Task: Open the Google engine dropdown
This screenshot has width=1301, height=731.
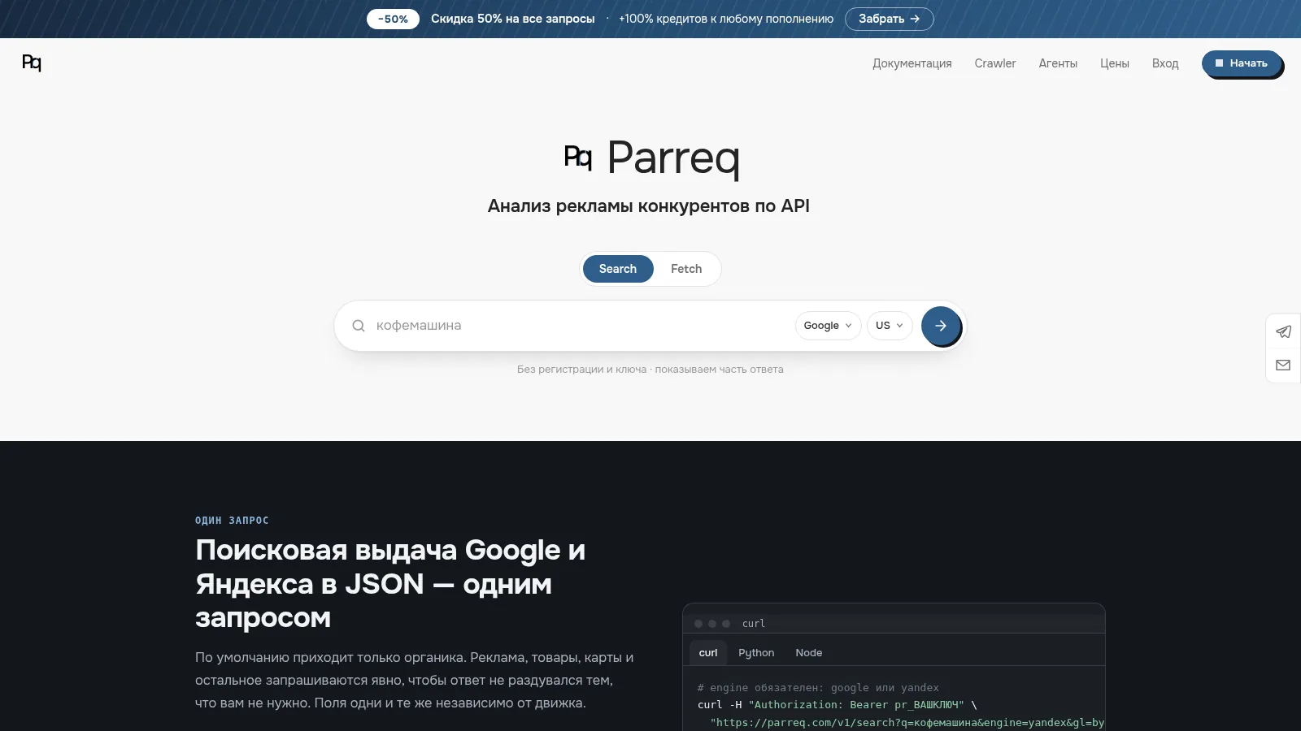Action: click(x=828, y=326)
